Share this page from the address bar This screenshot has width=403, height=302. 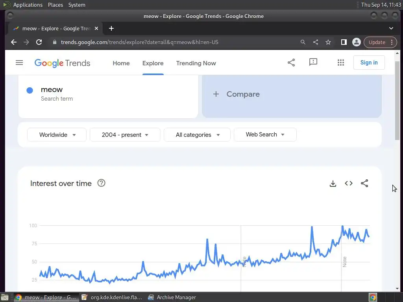(x=315, y=42)
